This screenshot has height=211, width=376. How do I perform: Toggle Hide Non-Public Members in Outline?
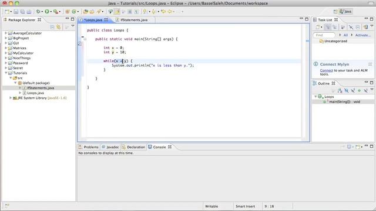tap(359, 90)
